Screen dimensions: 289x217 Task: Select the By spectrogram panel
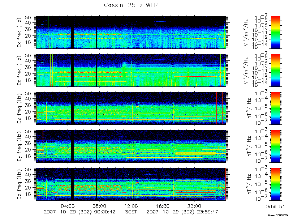click(x=131, y=146)
